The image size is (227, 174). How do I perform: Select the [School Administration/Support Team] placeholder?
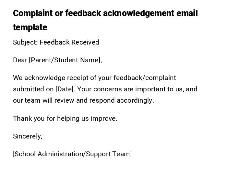point(72,154)
